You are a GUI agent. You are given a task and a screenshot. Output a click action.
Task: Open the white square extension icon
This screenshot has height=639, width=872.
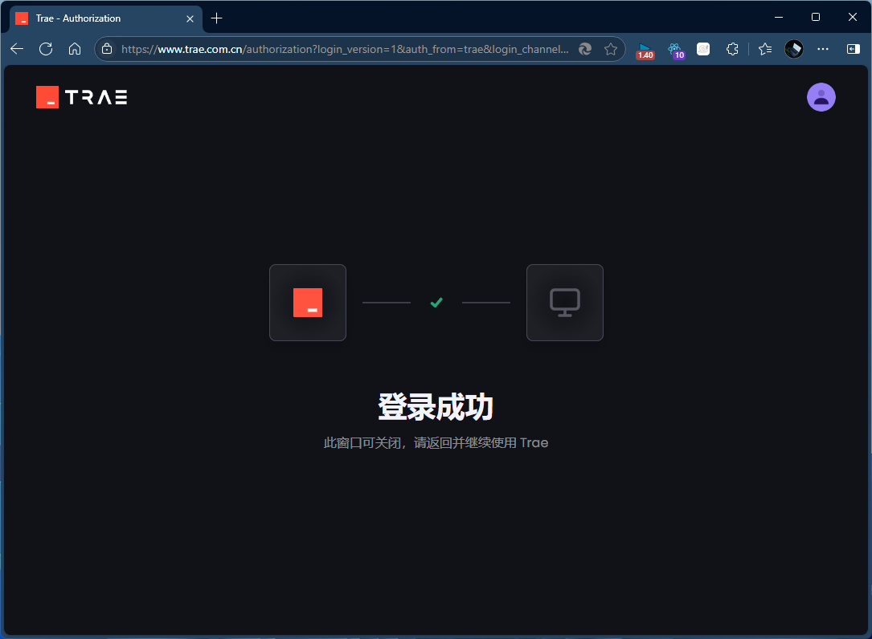[x=703, y=49]
